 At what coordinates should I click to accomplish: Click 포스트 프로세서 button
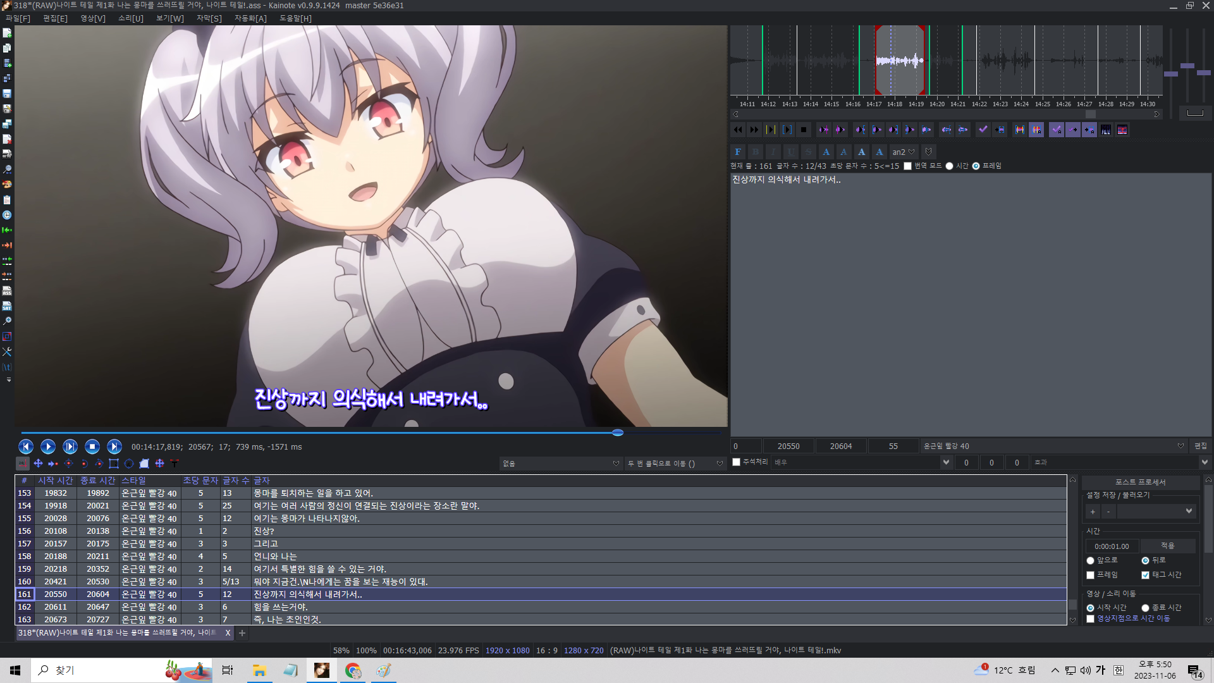click(x=1141, y=482)
